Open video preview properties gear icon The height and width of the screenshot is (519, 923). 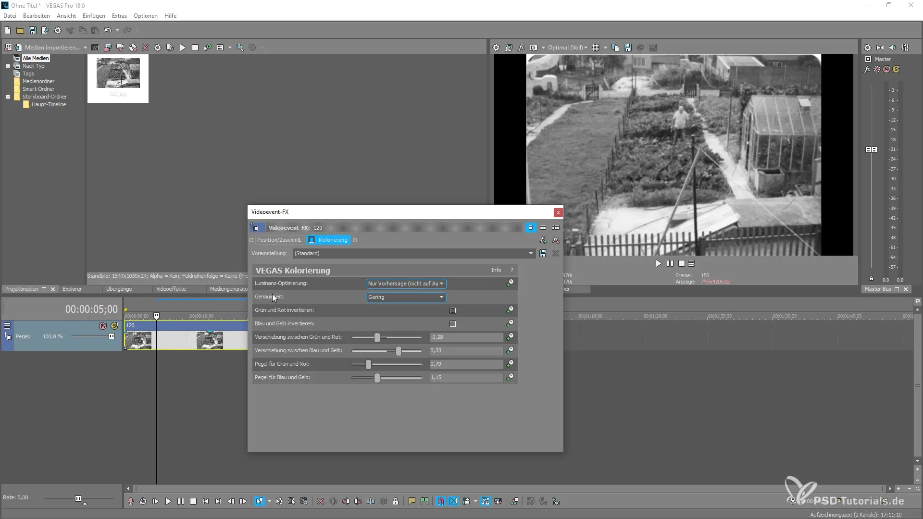coord(496,48)
